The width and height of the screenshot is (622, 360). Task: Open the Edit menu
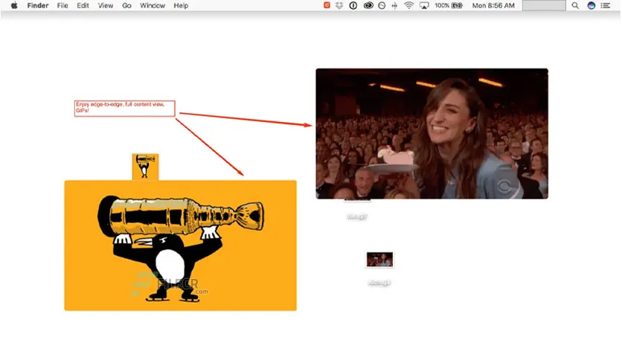click(x=83, y=5)
